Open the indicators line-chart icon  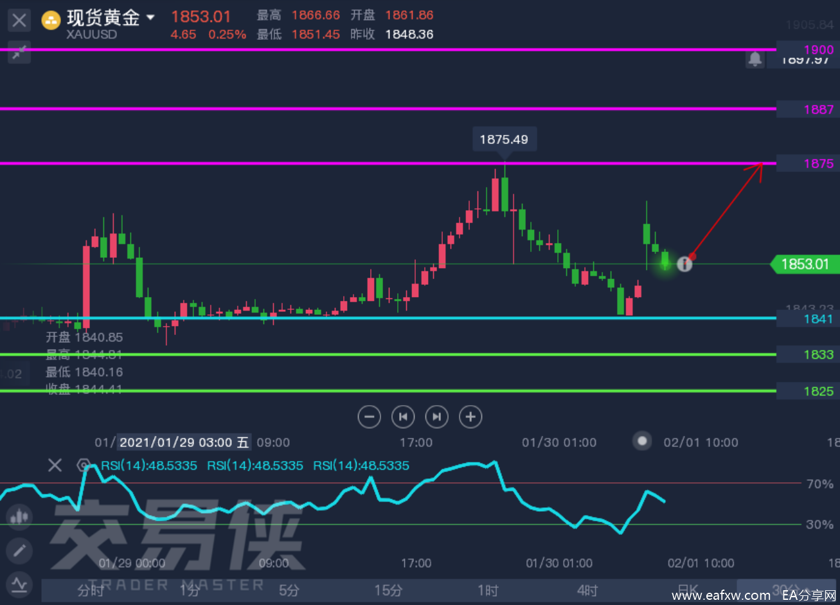click(19, 584)
